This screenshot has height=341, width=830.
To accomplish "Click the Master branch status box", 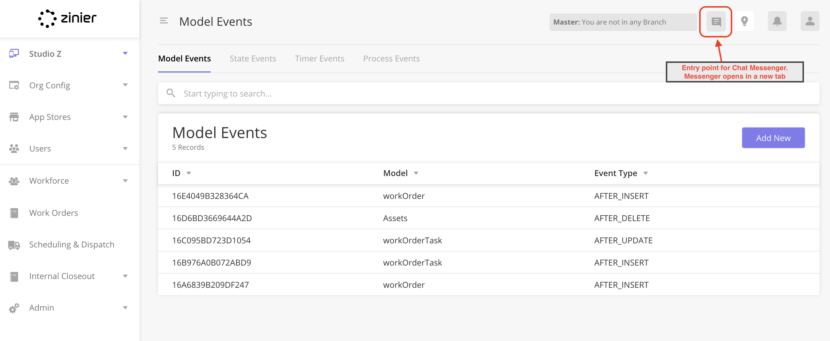I will (623, 22).
